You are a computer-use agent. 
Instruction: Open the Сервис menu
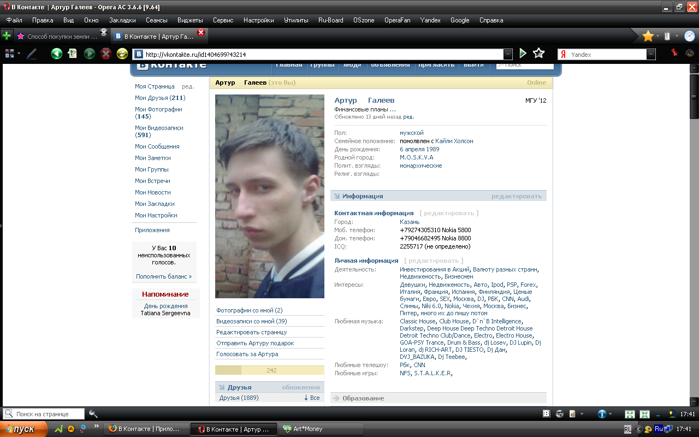pyautogui.click(x=223, y=20)
